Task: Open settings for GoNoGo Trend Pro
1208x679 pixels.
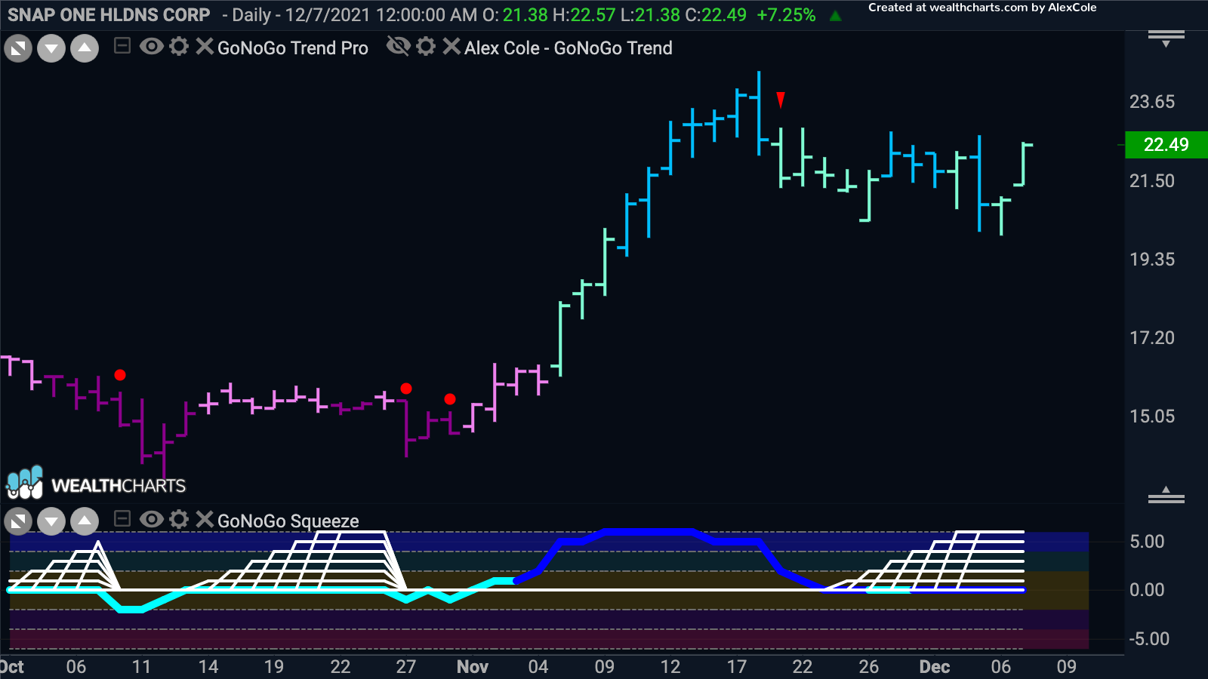Action: [x=179, y=47]
